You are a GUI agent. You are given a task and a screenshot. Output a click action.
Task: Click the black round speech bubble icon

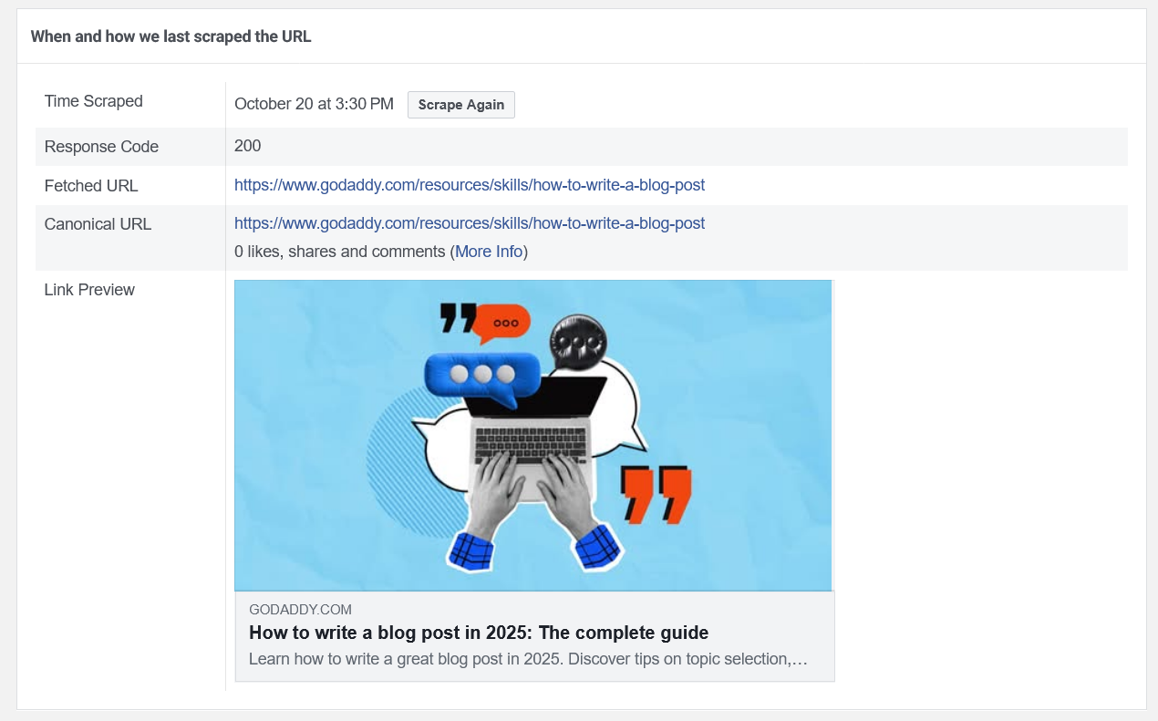(x=575, y=342)
